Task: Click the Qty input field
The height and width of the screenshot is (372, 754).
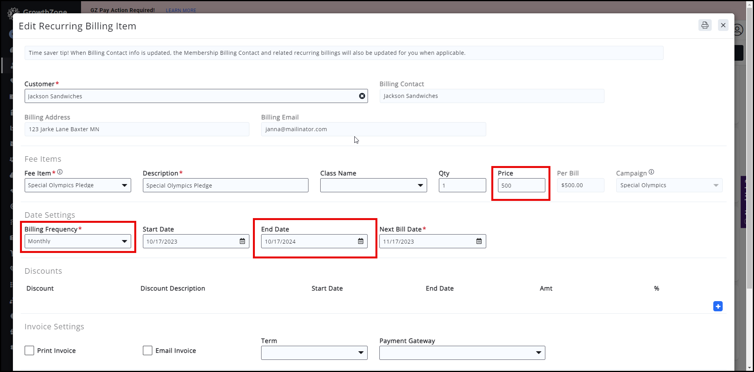Action: pyautogui.click(x=462, y=185)
